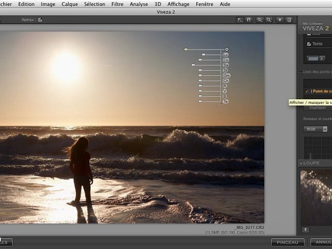Open the Calque menu
The height and width of the screenshot is (249, 332).
click(x=70, y=4)
